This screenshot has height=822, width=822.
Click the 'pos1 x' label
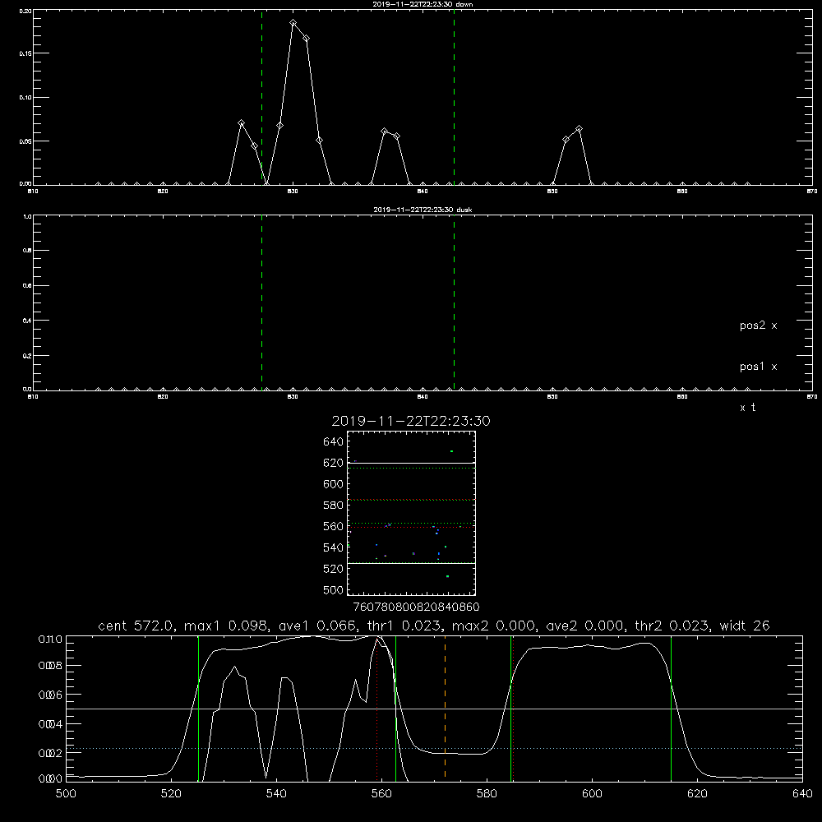[758, 367]
